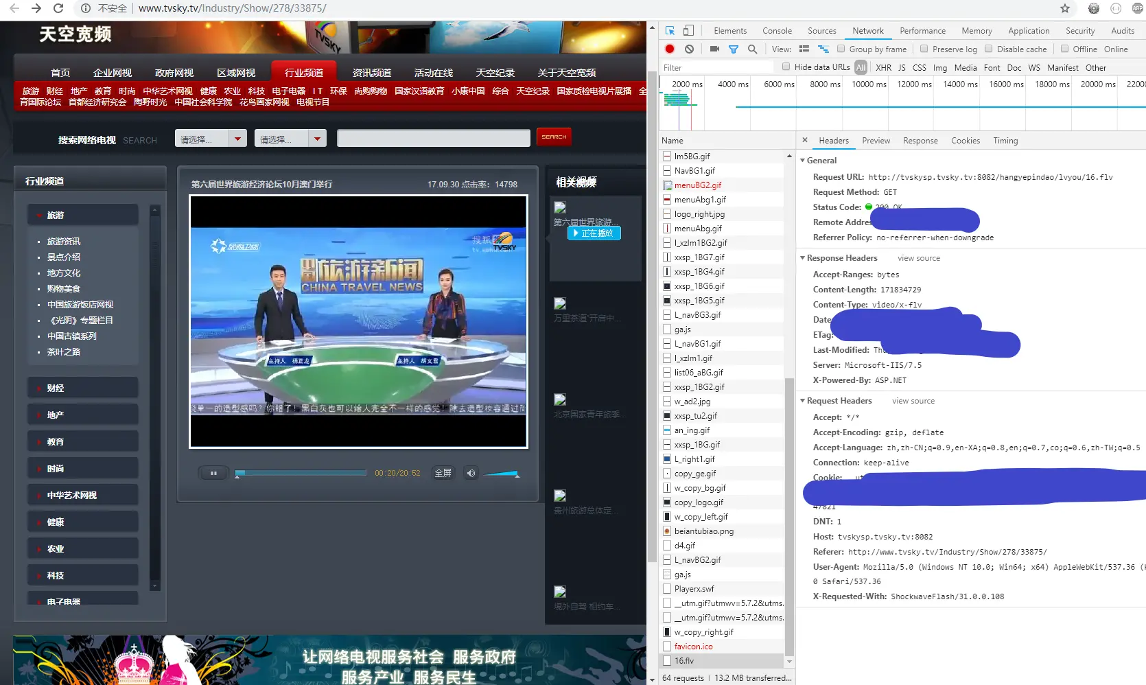1146x685 pixels.
Task: Switch to large request rows view icon
Action: [x=804, y=49]
